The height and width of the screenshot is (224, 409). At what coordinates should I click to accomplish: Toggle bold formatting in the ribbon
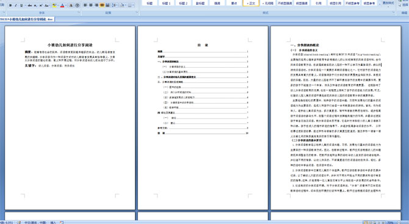click(10, 5)
